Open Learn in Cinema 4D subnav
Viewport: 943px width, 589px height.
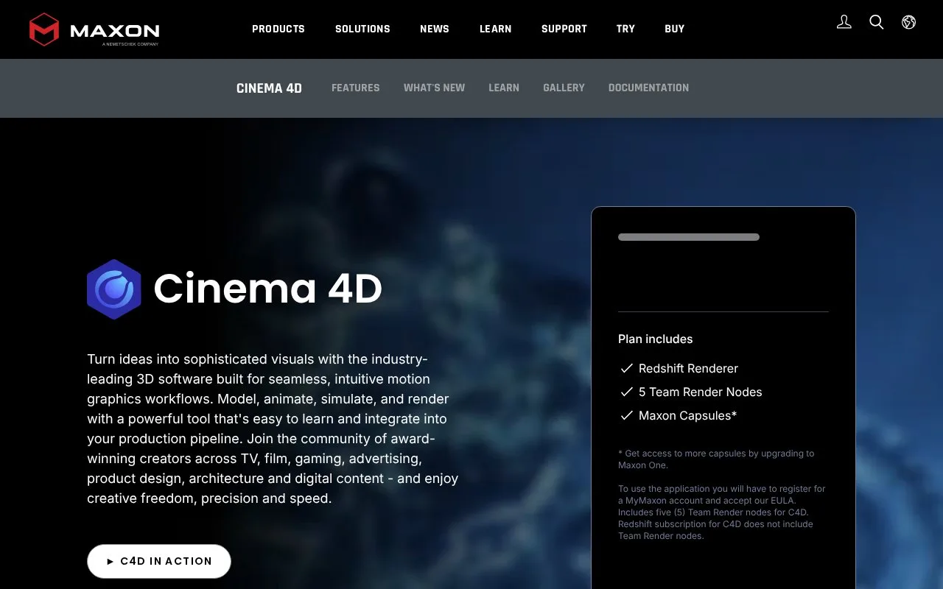[x=504, y=88]
